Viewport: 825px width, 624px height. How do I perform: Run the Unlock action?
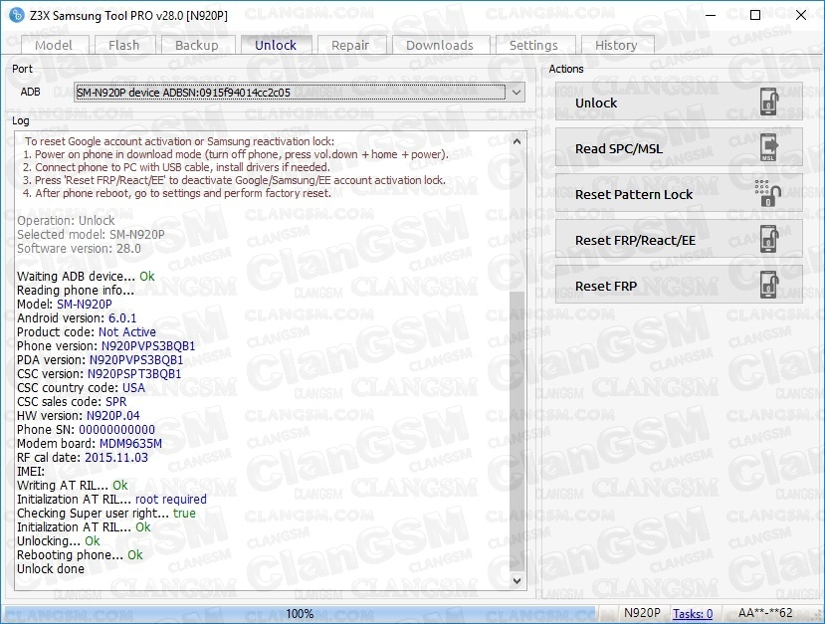679,103
